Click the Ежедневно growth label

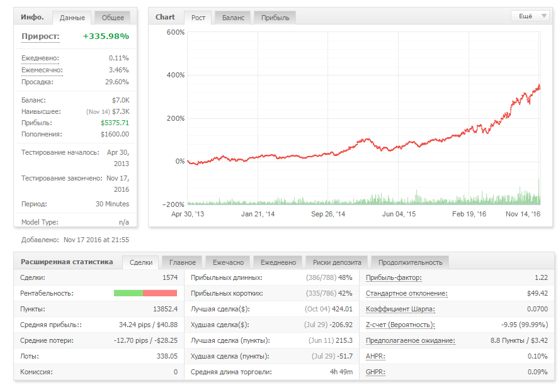pos(40,58)
